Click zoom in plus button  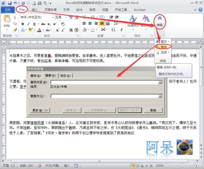tap(196, 166)
